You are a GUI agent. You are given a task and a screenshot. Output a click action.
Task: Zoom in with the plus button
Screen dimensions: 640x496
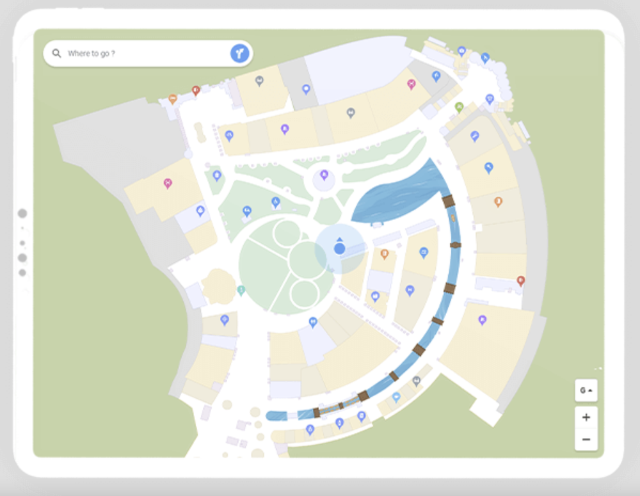tap(586, 417)
